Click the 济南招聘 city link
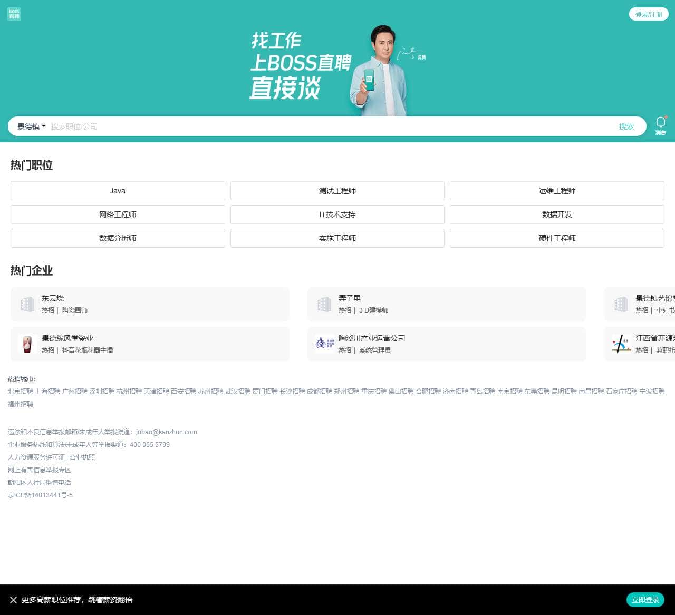This screenshot has width=675, height=615. (456, 392)
